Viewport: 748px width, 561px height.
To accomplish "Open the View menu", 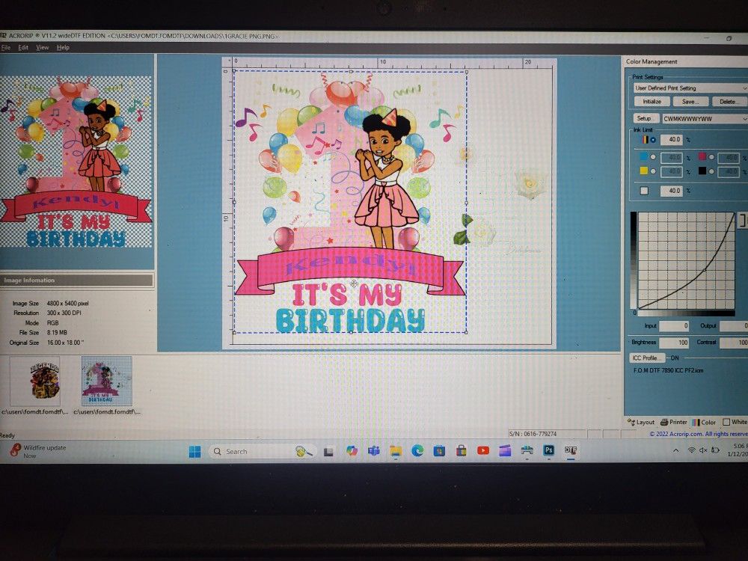I will click(43, 47).
